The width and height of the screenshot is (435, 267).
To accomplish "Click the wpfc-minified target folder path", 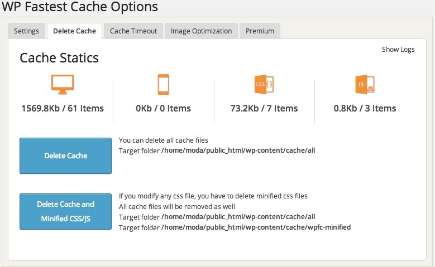I will 256,227.
